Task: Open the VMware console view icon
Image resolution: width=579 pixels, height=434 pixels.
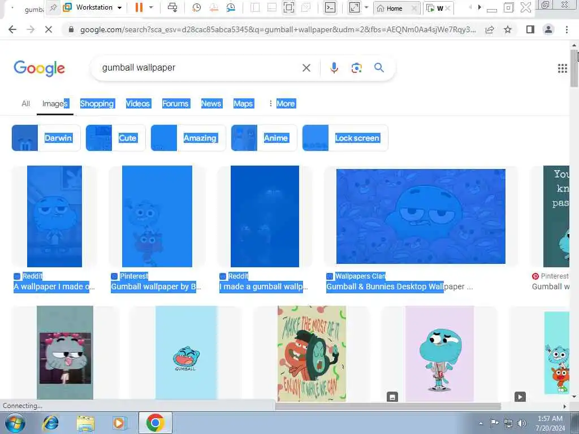Action: (330, 7)
